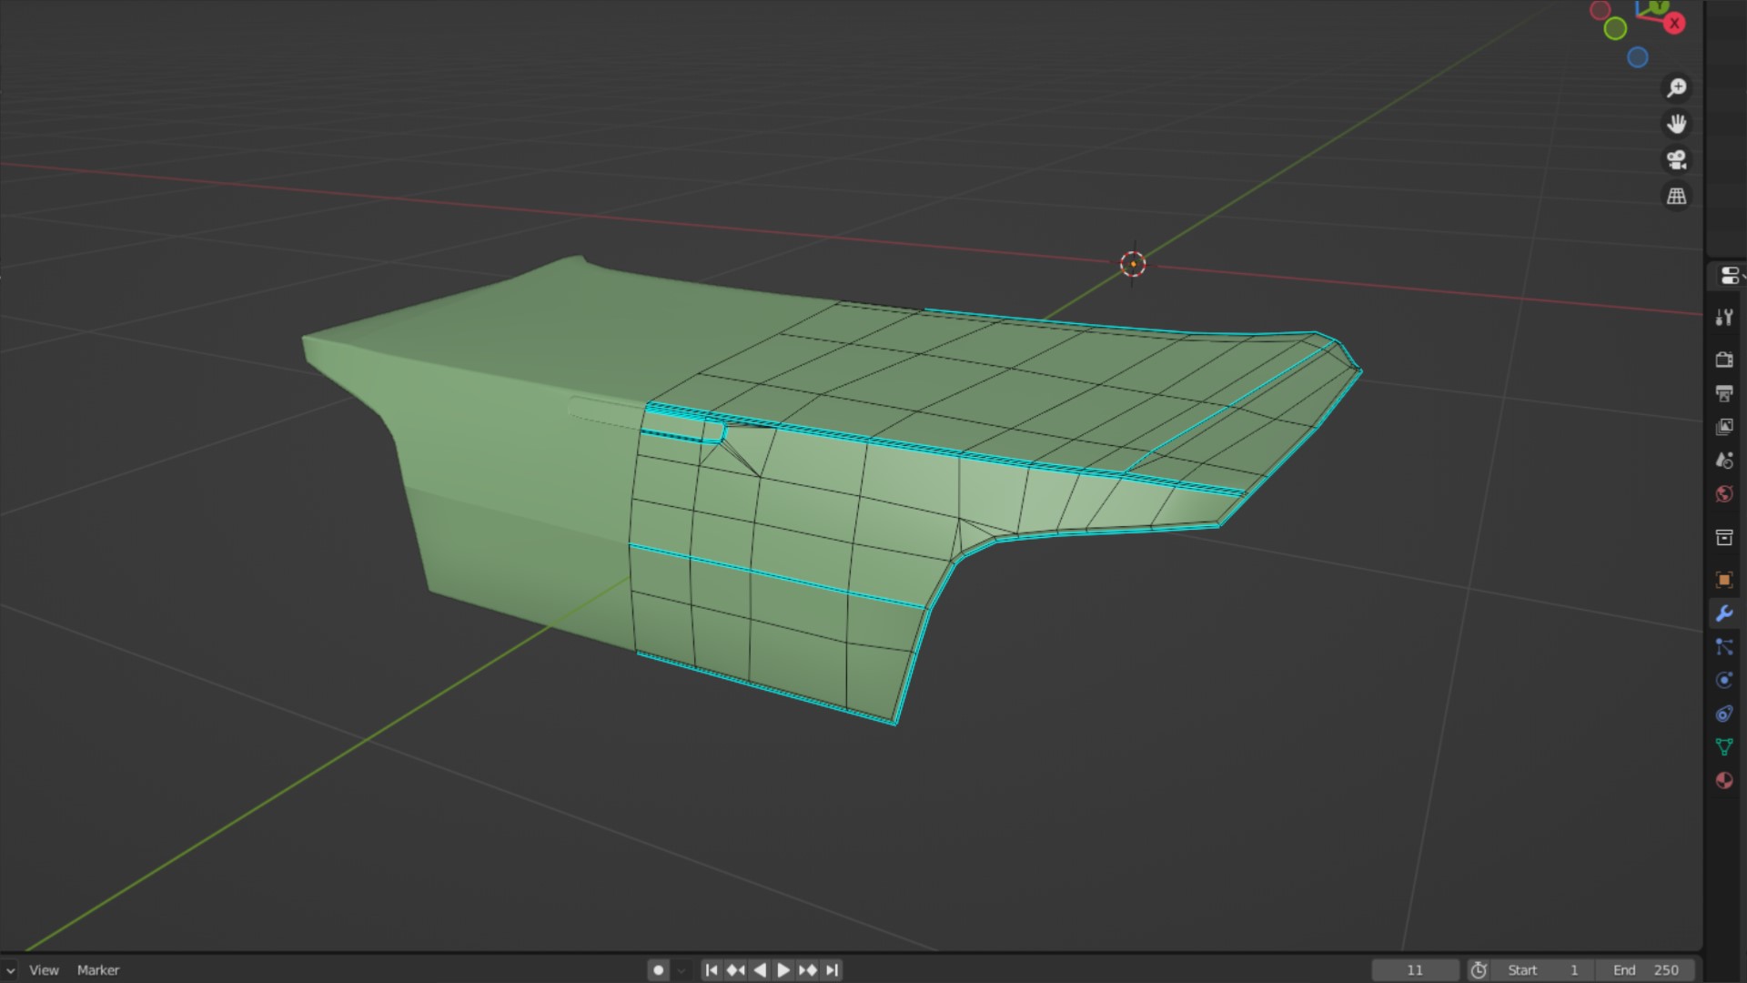Open the Object properties orange square tab
Screen dimensions: 1747x983
point(1724,580)
